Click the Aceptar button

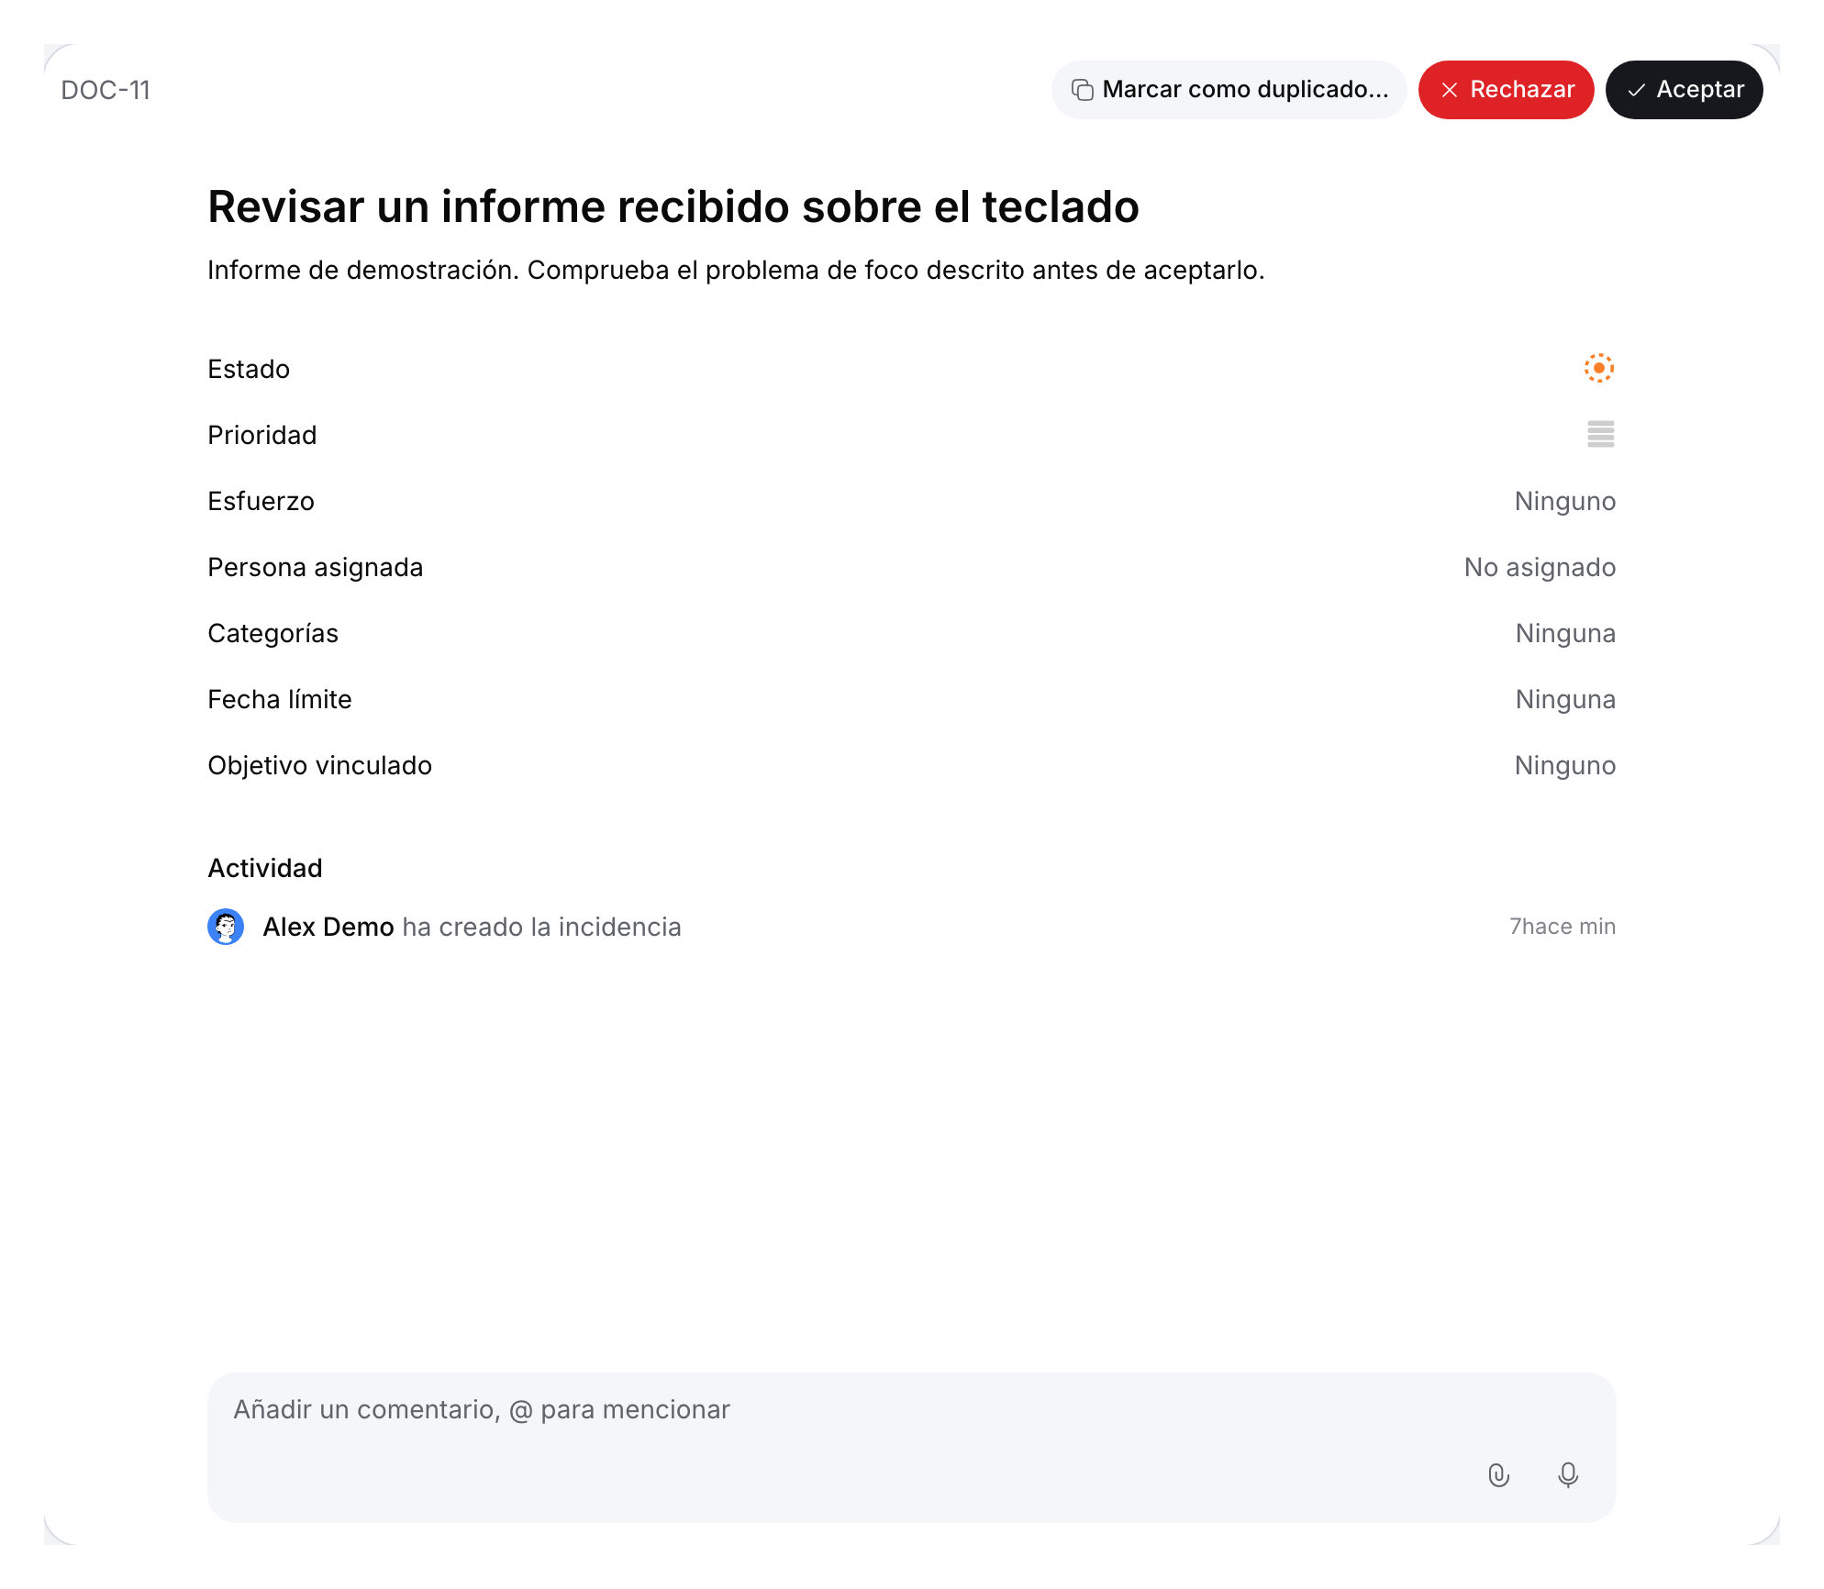pos(1684,90)
